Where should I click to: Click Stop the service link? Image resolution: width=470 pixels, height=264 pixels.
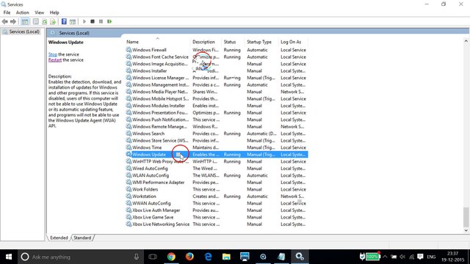point(53,54)
